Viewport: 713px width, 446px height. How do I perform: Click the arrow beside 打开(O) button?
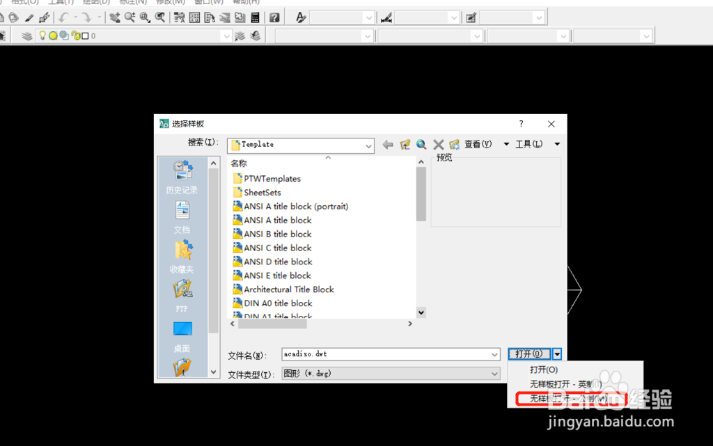pos(557,353)
